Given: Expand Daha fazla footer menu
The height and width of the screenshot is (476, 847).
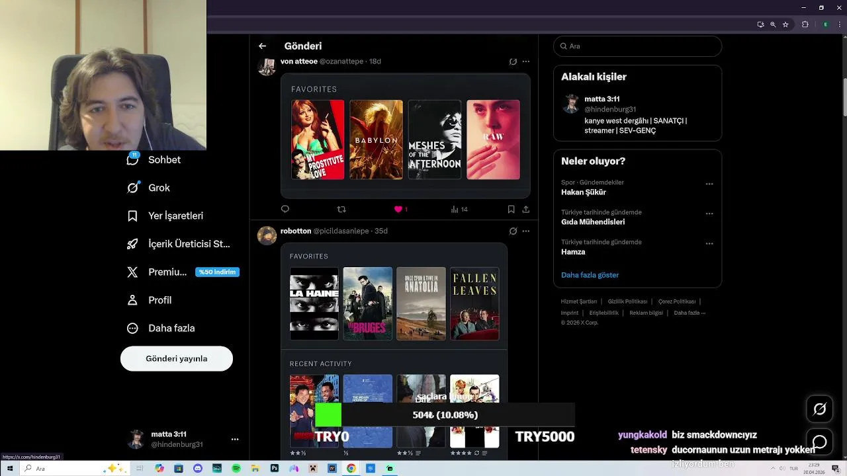Looking at the screenshot, I should (690, 313).
